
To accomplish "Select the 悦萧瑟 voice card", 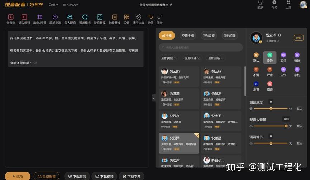I will pos(221,143).
